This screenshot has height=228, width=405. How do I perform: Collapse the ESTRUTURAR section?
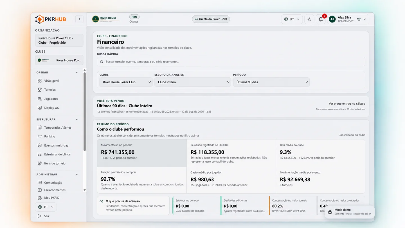coord(77,120)
